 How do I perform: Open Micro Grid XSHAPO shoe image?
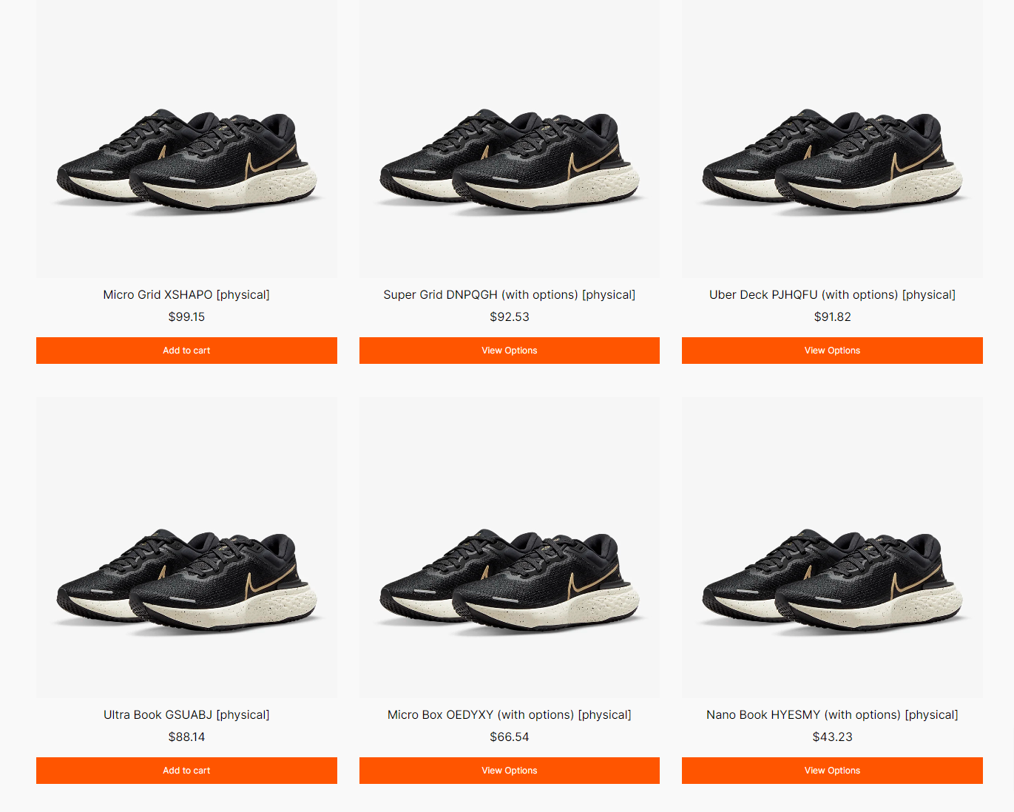click(186, 139)
